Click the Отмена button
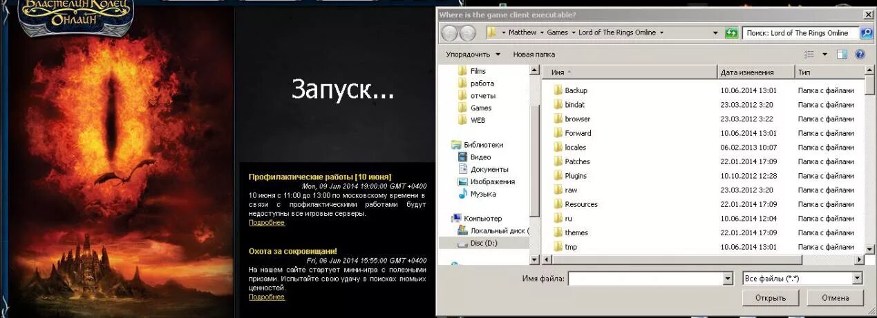 835,298
